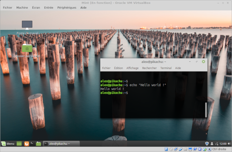Open terminal's Édition menu
Screen dimensions: 232x152
(118, 68)
